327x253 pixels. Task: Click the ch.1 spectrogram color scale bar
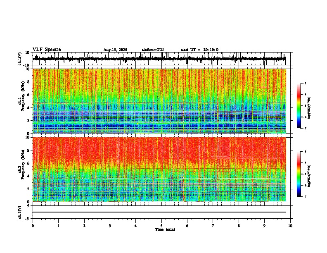(299, 106)
